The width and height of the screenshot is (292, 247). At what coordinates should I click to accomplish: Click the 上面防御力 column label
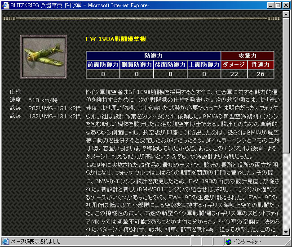tap(204, 65)
